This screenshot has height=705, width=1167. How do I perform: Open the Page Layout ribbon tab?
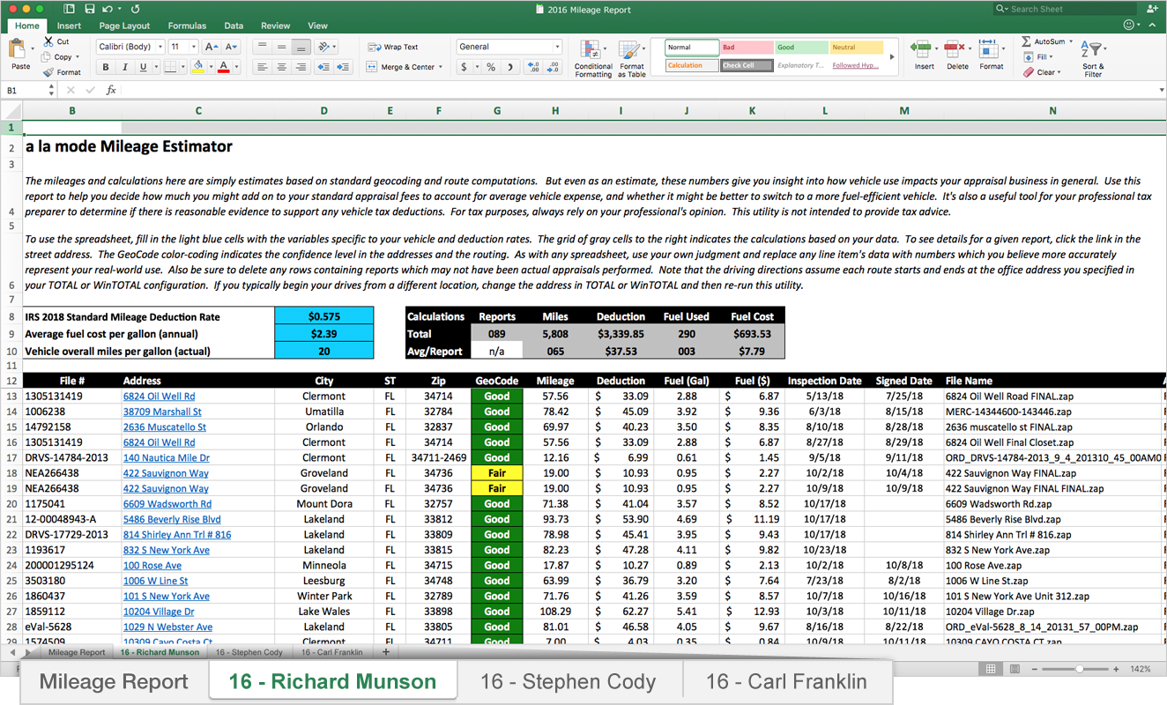124,26
